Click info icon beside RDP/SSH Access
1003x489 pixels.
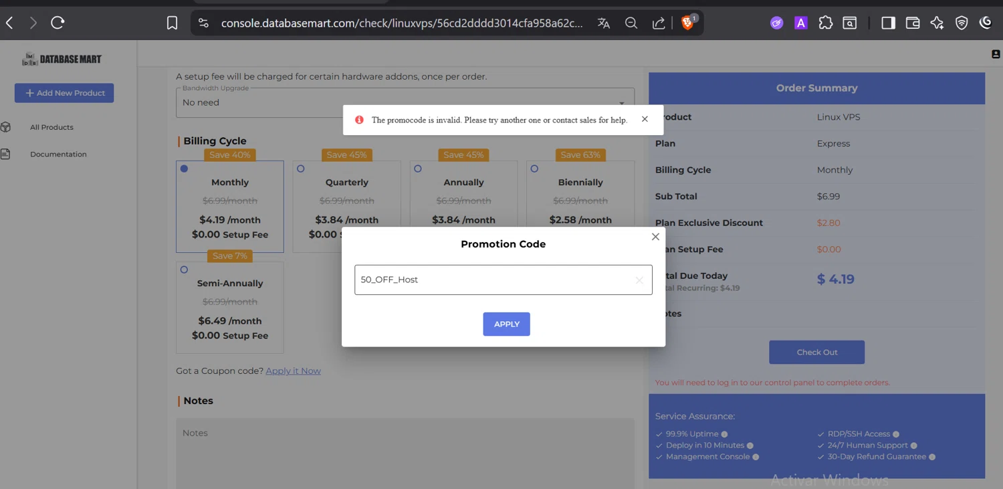[x=896, y=434]
